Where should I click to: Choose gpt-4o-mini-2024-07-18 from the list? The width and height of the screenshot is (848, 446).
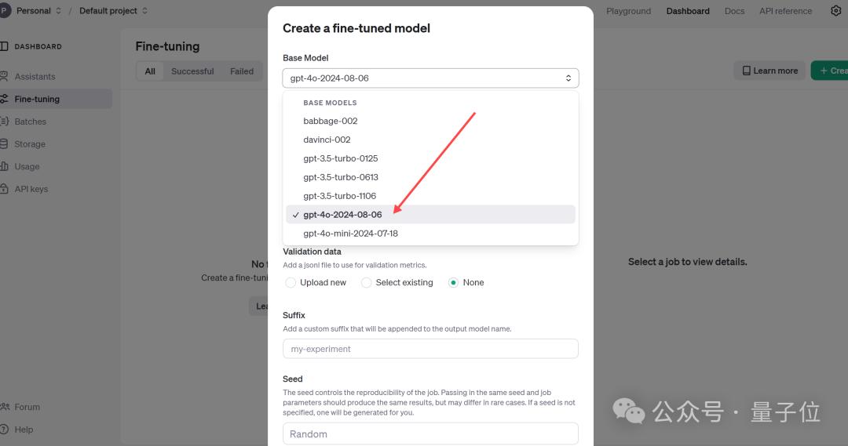351,234
